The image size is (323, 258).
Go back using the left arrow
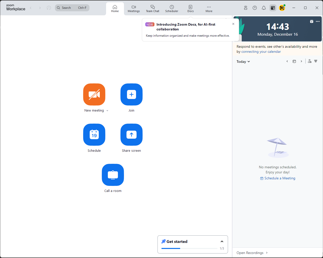pyautogui.click(x=31, y=8)
